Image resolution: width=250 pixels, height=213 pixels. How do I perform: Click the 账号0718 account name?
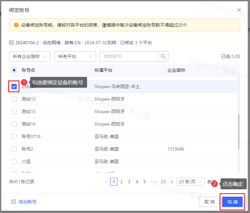31,136
